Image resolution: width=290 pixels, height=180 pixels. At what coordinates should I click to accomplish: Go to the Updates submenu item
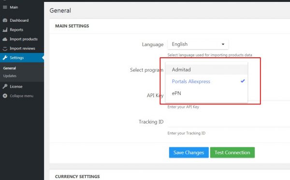coord(10,76)
